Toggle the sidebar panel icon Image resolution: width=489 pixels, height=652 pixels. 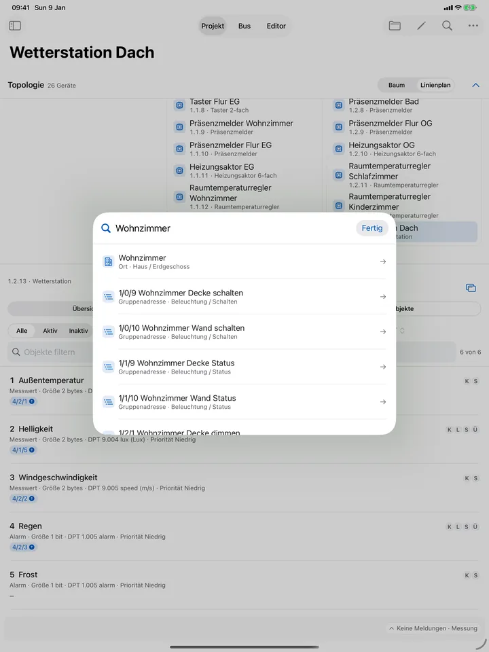[15, 26]
